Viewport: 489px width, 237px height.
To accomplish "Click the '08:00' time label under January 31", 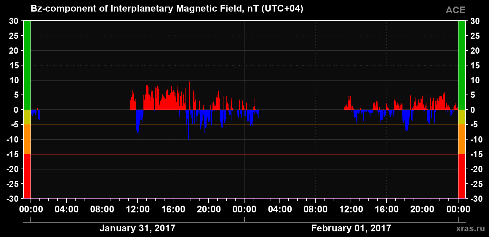I will click(102, 209).
